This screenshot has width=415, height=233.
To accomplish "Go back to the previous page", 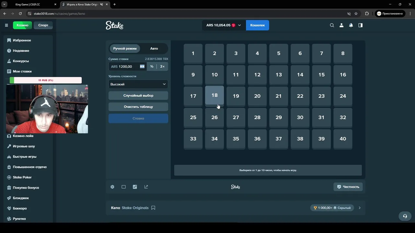I will pyautogui.click(x=5, y=14).
